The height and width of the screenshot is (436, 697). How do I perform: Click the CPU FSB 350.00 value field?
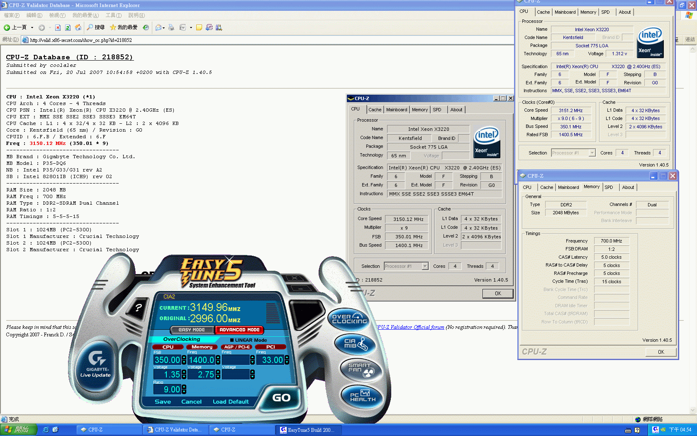point(168,360)
